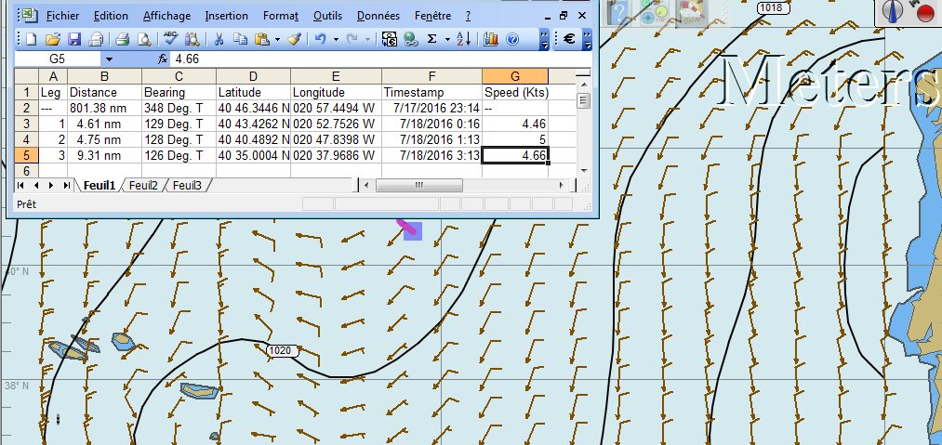This screenshot has width=942, height=445.
Task: Expand the Euro toolbar options chevron
Action: pyautogui.click(x=587, y=40)
